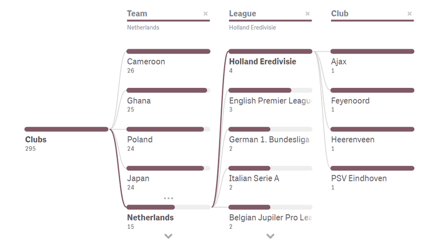Viewport: 440px width, 247px height.
Task: Select Ajax in the Club column
Action: (339, 62)
